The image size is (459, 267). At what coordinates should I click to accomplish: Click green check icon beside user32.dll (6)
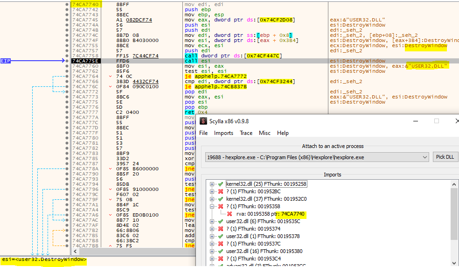tap(221, 221)
